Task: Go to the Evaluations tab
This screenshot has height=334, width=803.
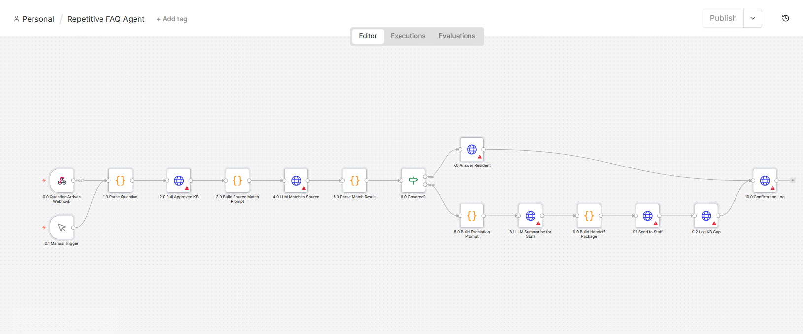Action: pos(457,36)
